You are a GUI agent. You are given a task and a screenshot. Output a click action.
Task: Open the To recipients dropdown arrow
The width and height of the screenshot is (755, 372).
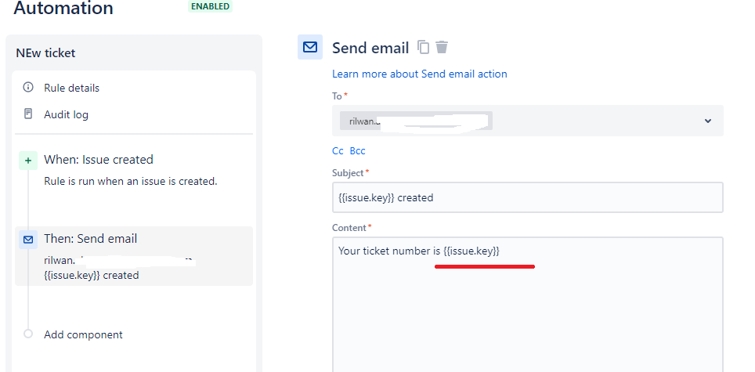point(708,121)
